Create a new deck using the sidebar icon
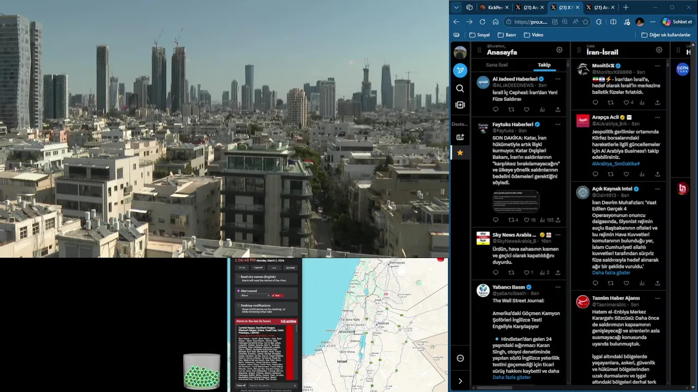Viewport: 698px width, 392px height. click(460, 137)
